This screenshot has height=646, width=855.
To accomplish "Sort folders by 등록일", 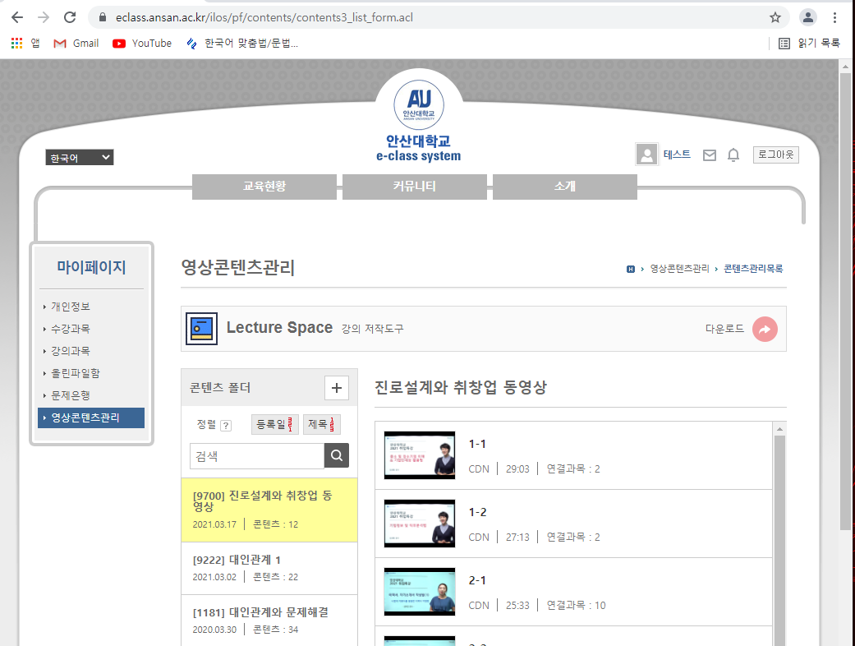I will point(275,424).
